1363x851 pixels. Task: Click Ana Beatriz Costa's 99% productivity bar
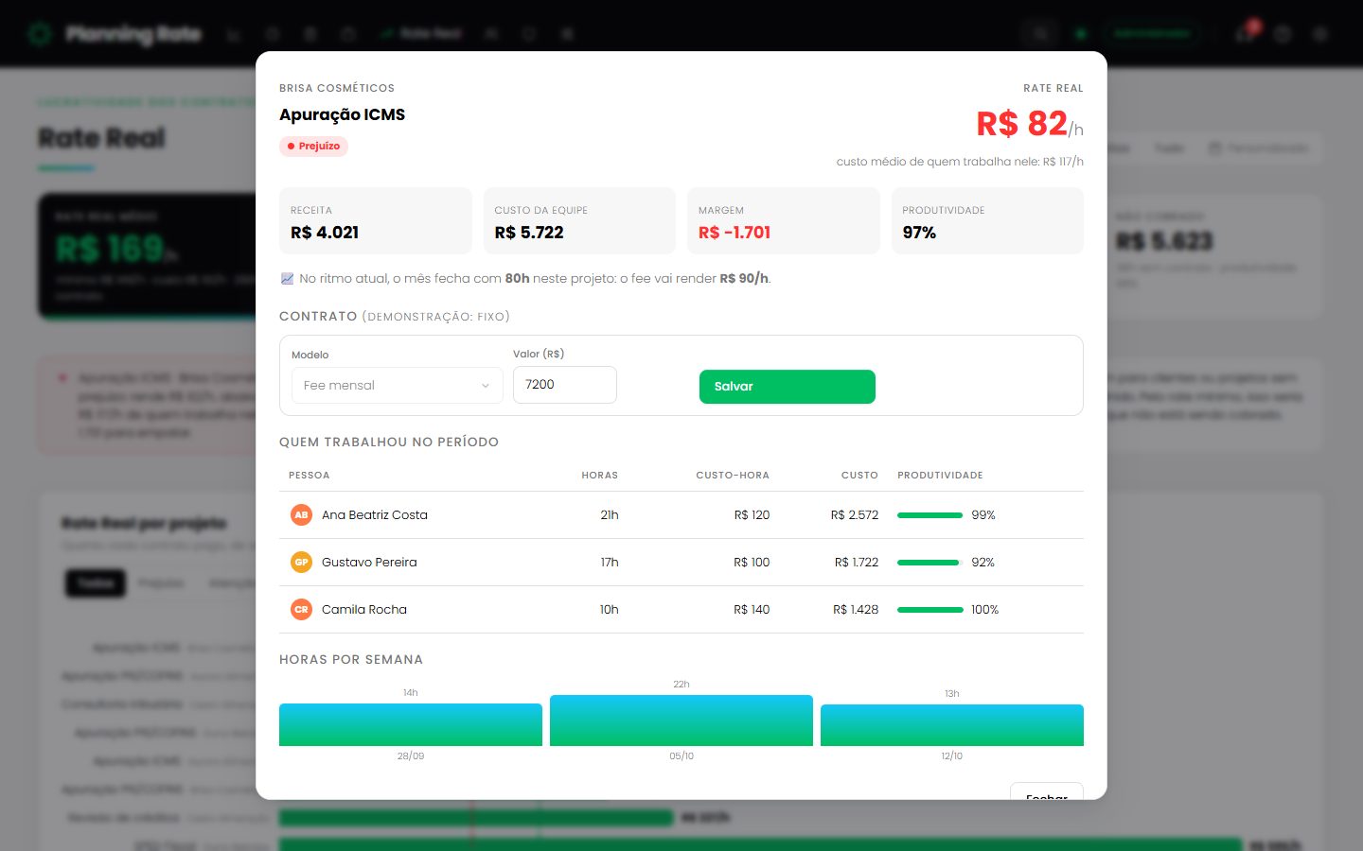pyautogui.click(x=929, y=515)
